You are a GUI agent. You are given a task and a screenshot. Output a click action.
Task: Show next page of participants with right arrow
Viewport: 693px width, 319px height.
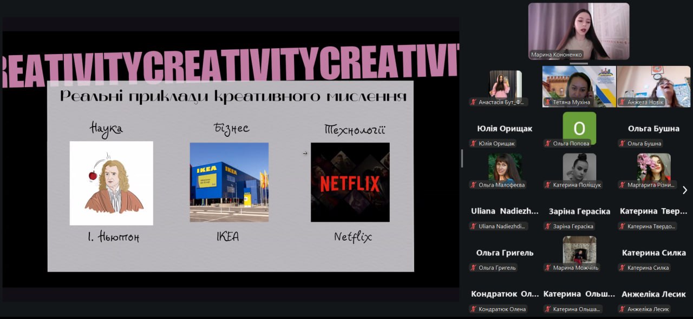coord(685,190)
